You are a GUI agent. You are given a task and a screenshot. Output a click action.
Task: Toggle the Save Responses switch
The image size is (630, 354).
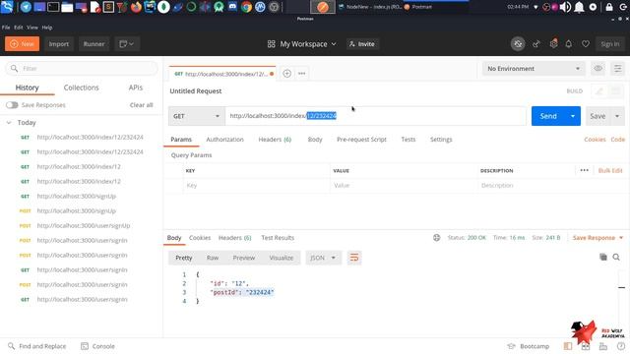tap(12, 105)
